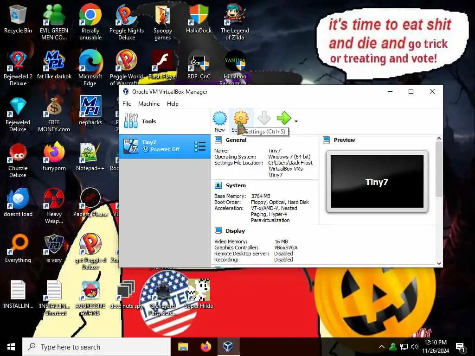Open Notepad++ desktop shortcut
Screen dimensions: 475x356
[90, 157]
